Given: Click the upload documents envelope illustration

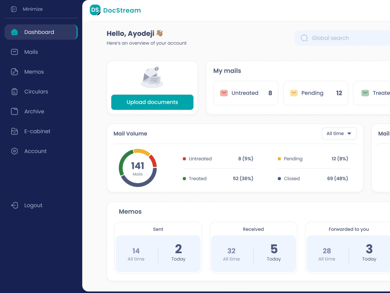Looking at the screenshot, I should coord(152,77).
